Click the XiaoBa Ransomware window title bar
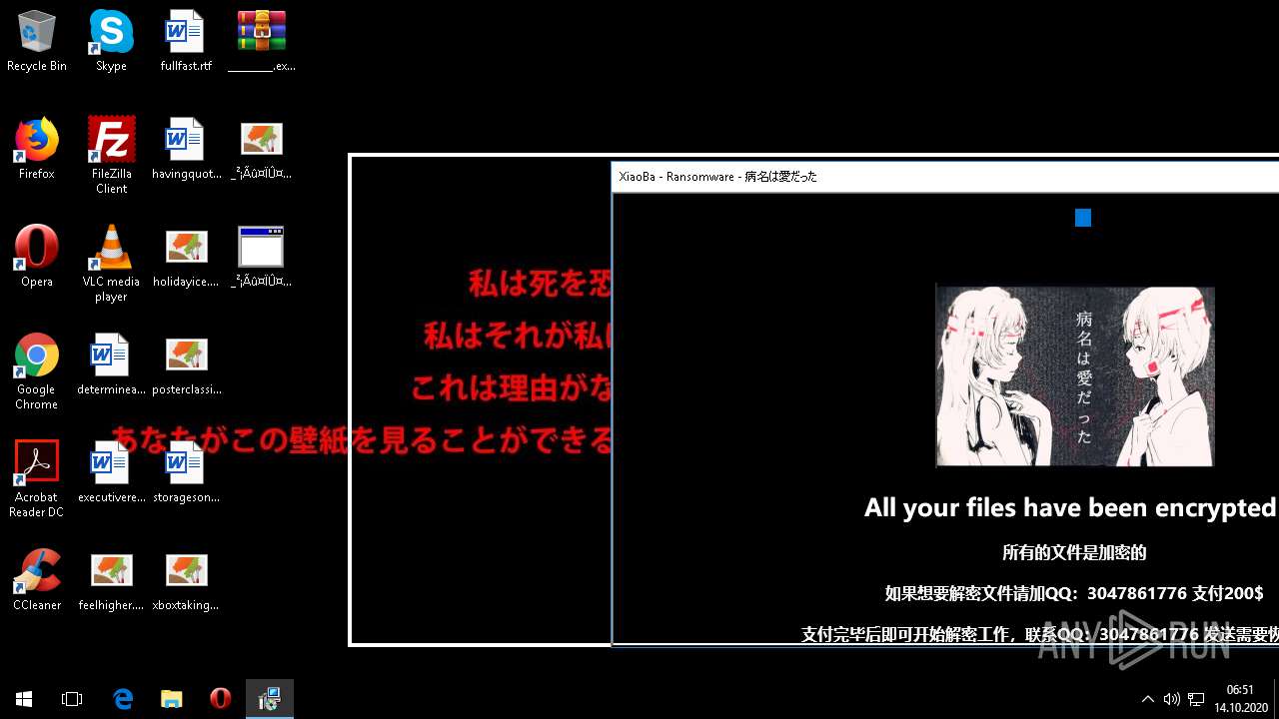The width and height of the screenshot is (1279, 719). (x=945, y=177)
